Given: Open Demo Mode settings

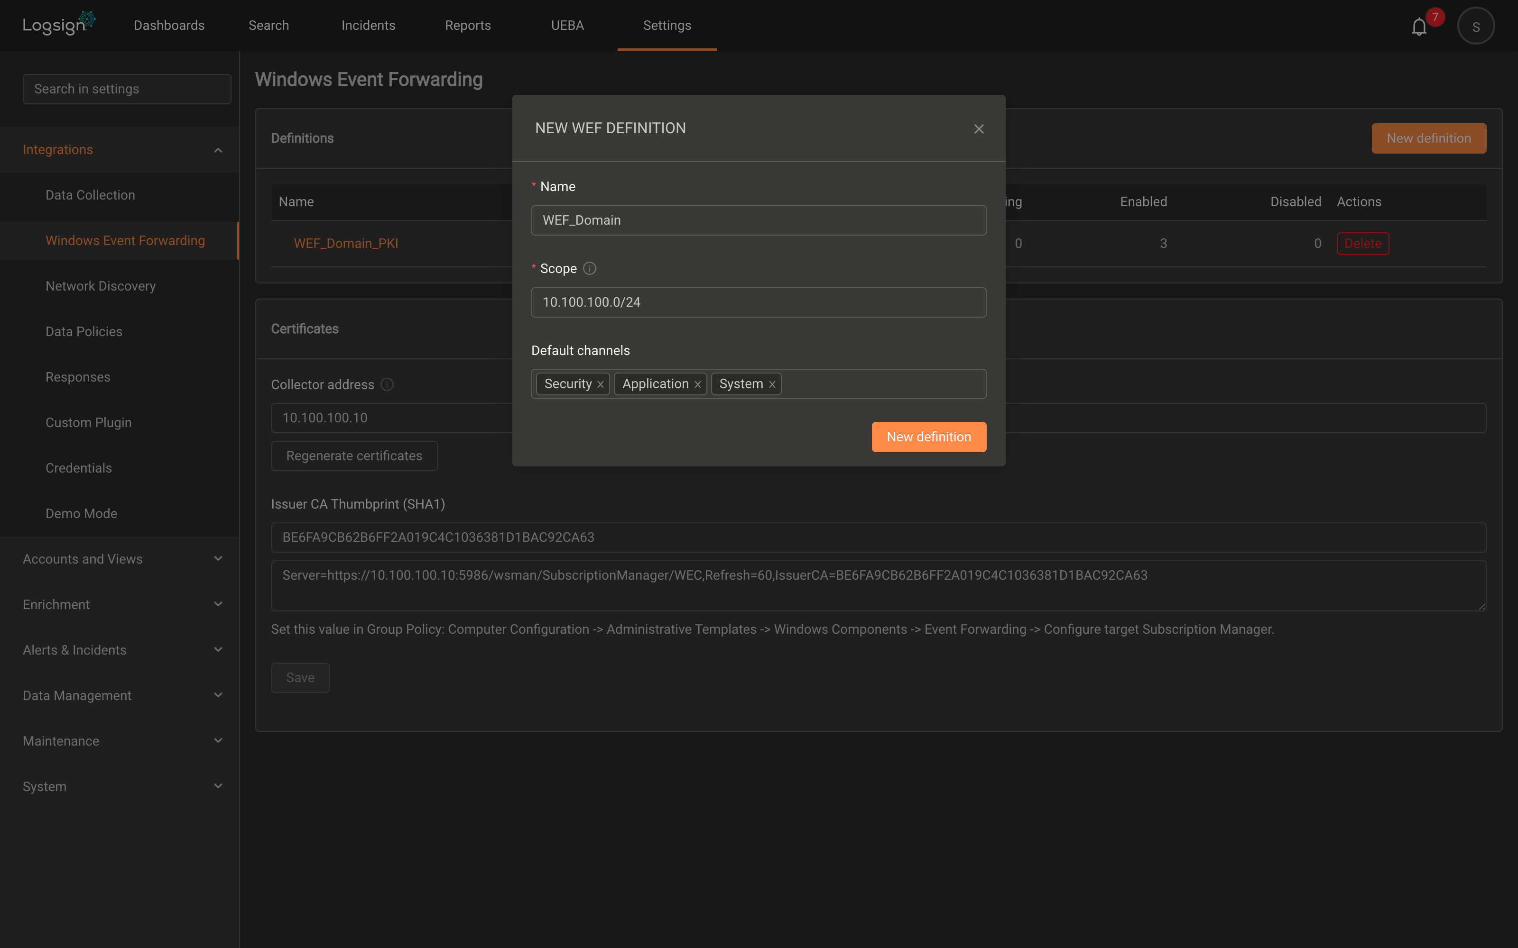Looking at the screenshot, I should coord(119,513).
